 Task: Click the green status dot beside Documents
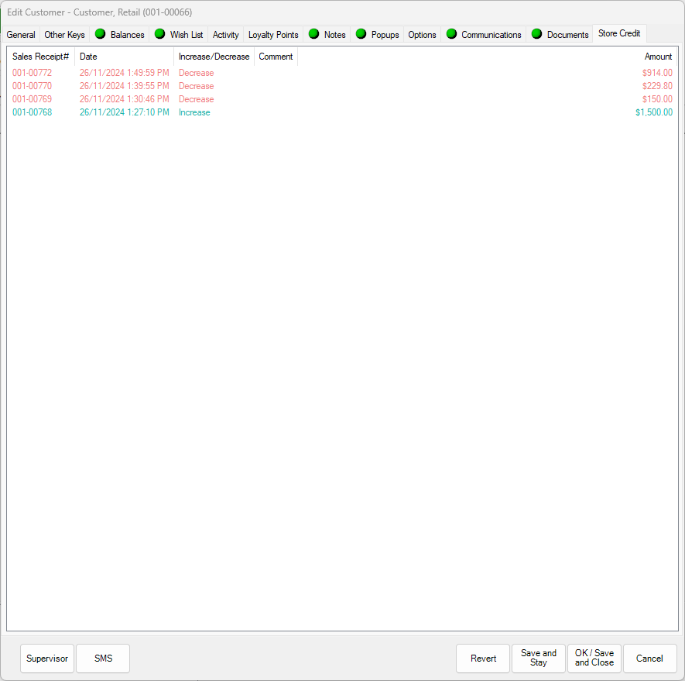tap(536, 34)
